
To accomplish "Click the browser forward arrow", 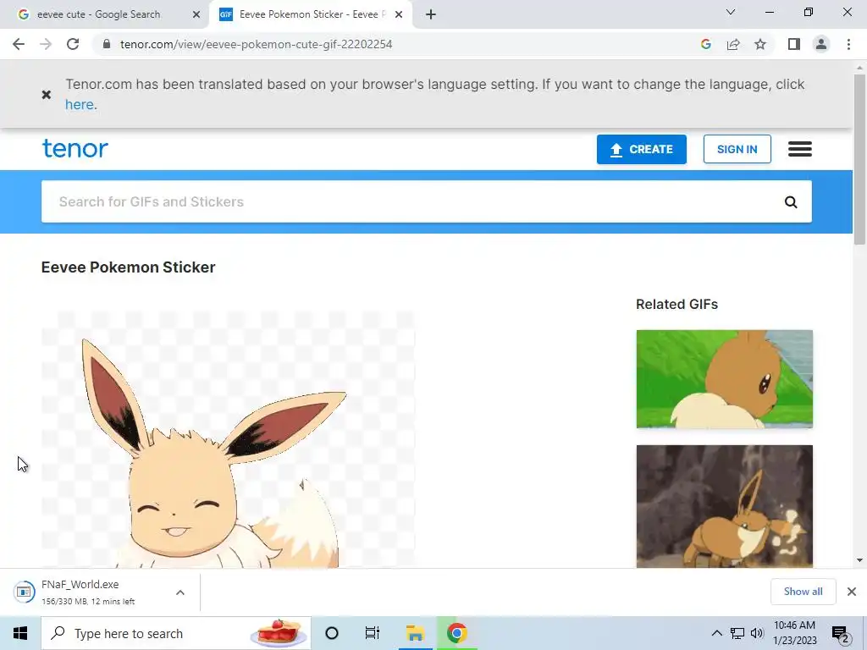I will tap(46, 44).
